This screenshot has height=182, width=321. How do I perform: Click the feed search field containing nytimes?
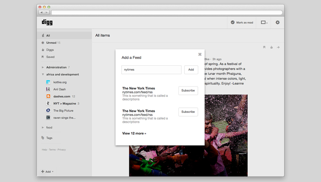pyautogui.click(x=151, y=70)
